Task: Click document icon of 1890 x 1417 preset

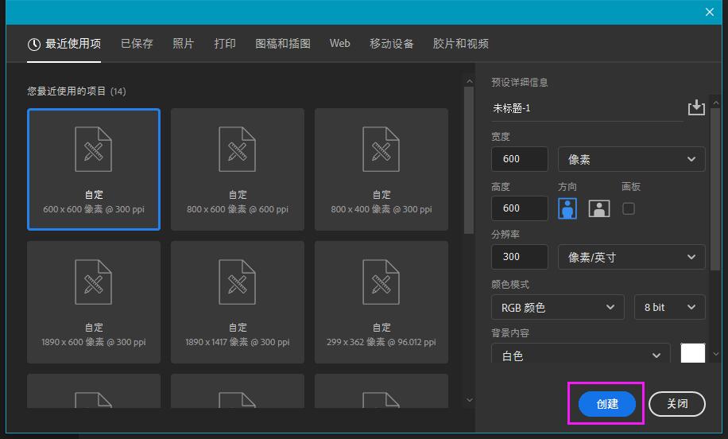Action: click(238, 282)
